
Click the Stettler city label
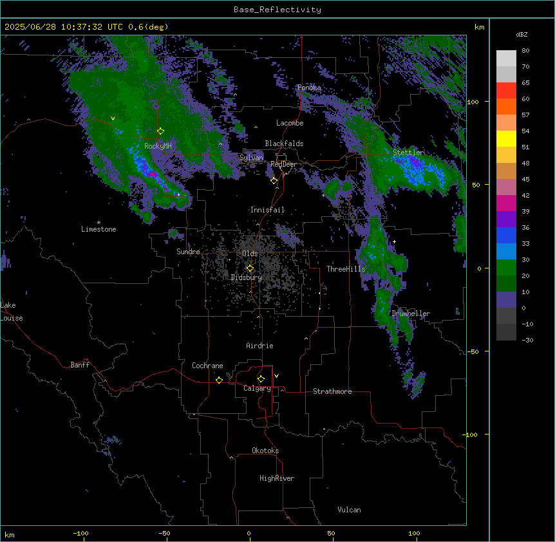(x=408, y=153)
